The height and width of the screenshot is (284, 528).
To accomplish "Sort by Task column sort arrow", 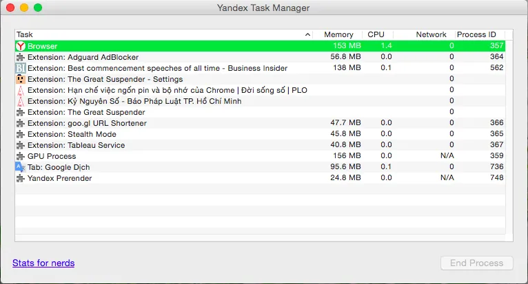I will [307, 34].
